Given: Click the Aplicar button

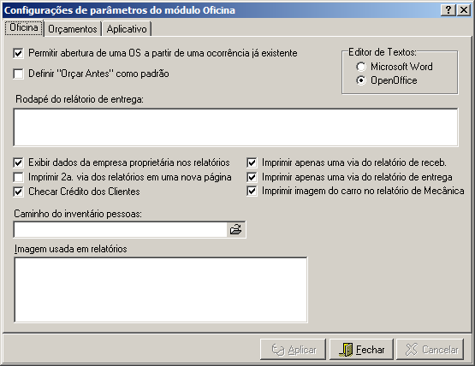Looking at the screenshot, I should (x=293, y=350).
